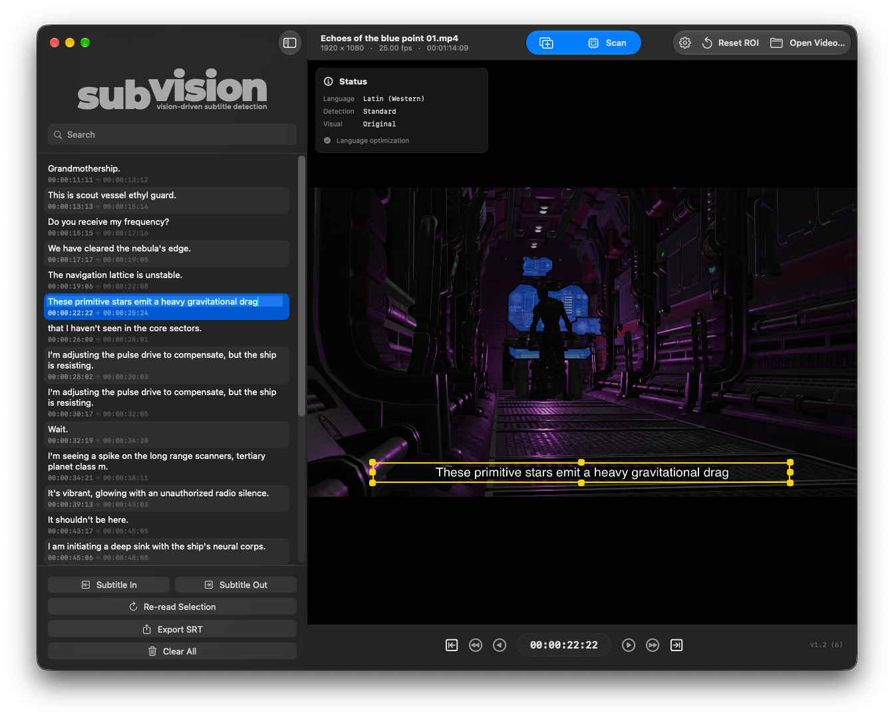894x719 pixels.
Task: Select "I am initiating a deep sink" subtitle
Action: pos(166,551)
